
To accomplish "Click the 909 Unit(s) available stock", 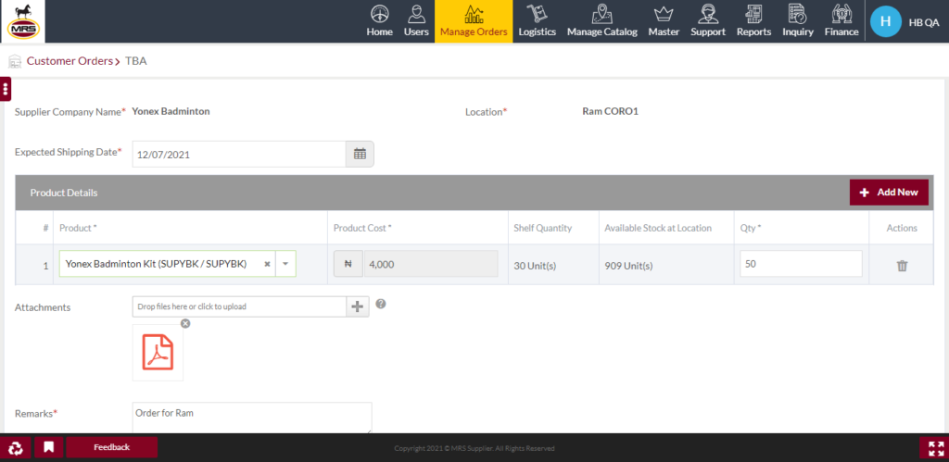I will [628, 266].
